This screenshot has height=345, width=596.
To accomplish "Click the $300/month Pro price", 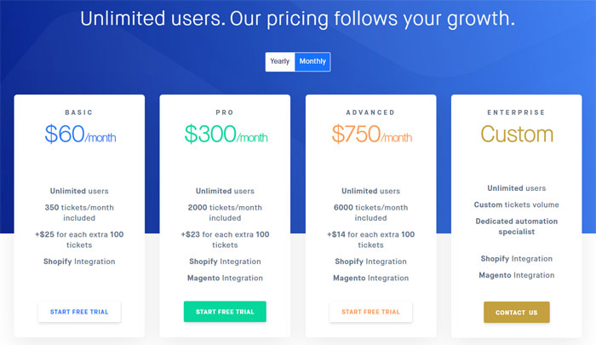I will pos(225,135).
